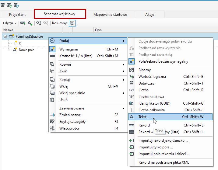Click the Zmień nazwę rename icon
Image resolution: width=218 pixels, height=170 pixels.
(x=52, y=115)
